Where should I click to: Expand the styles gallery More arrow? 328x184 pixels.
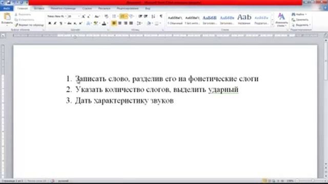[x=272, y=25]
